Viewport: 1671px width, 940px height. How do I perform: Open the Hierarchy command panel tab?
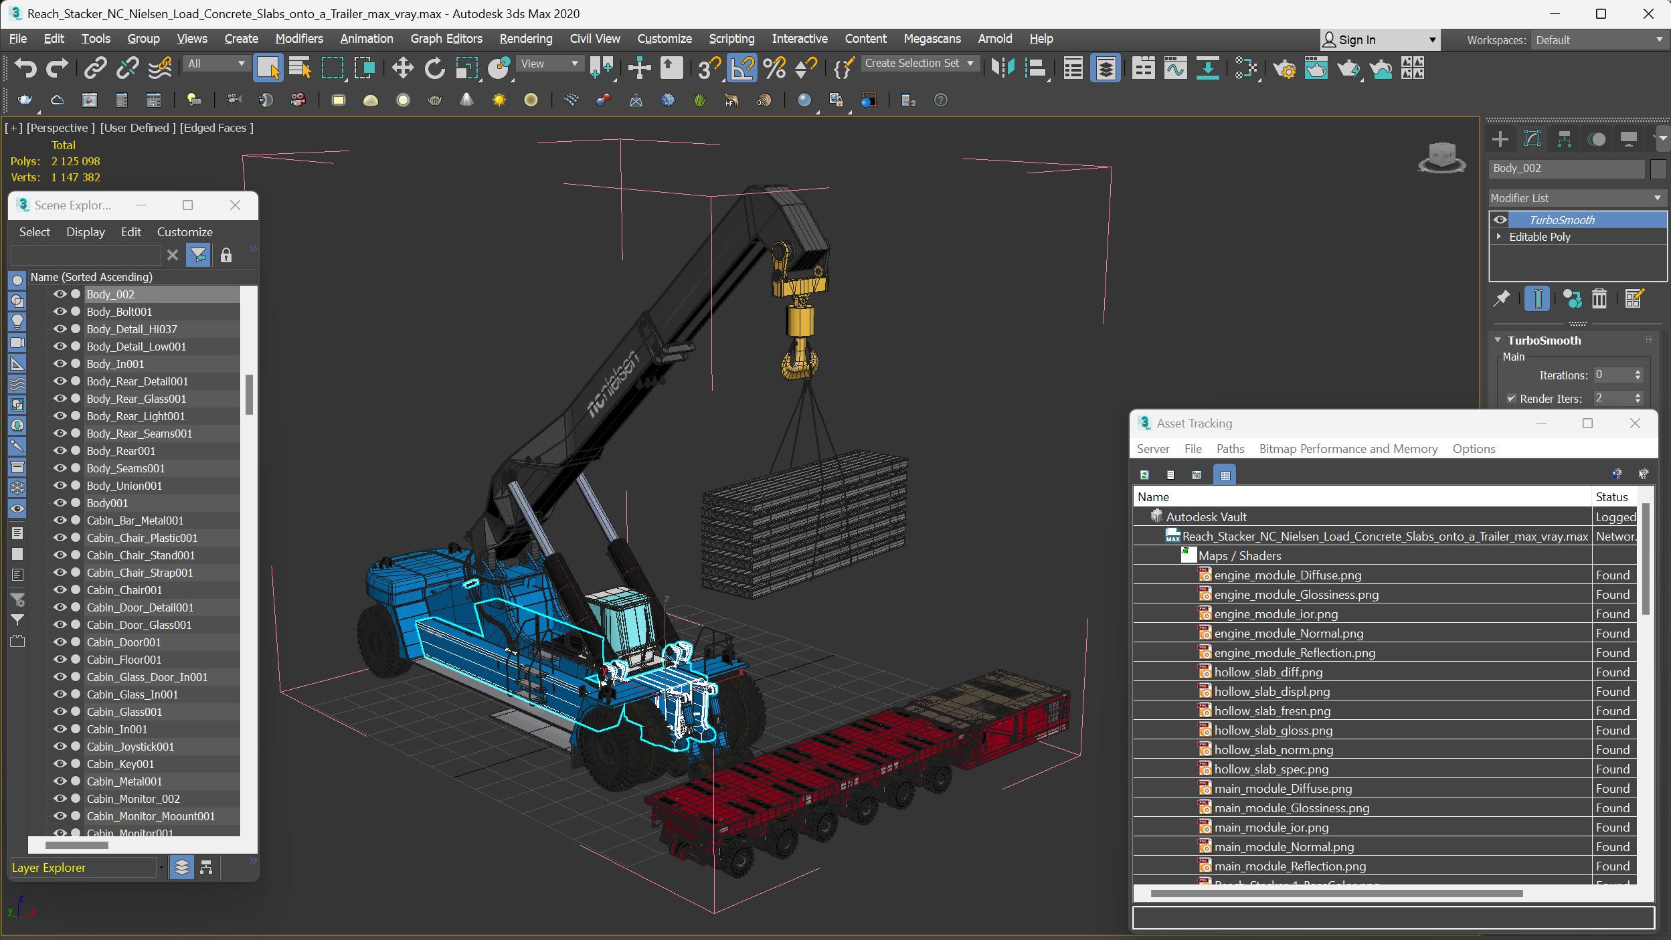point(1564,139)
